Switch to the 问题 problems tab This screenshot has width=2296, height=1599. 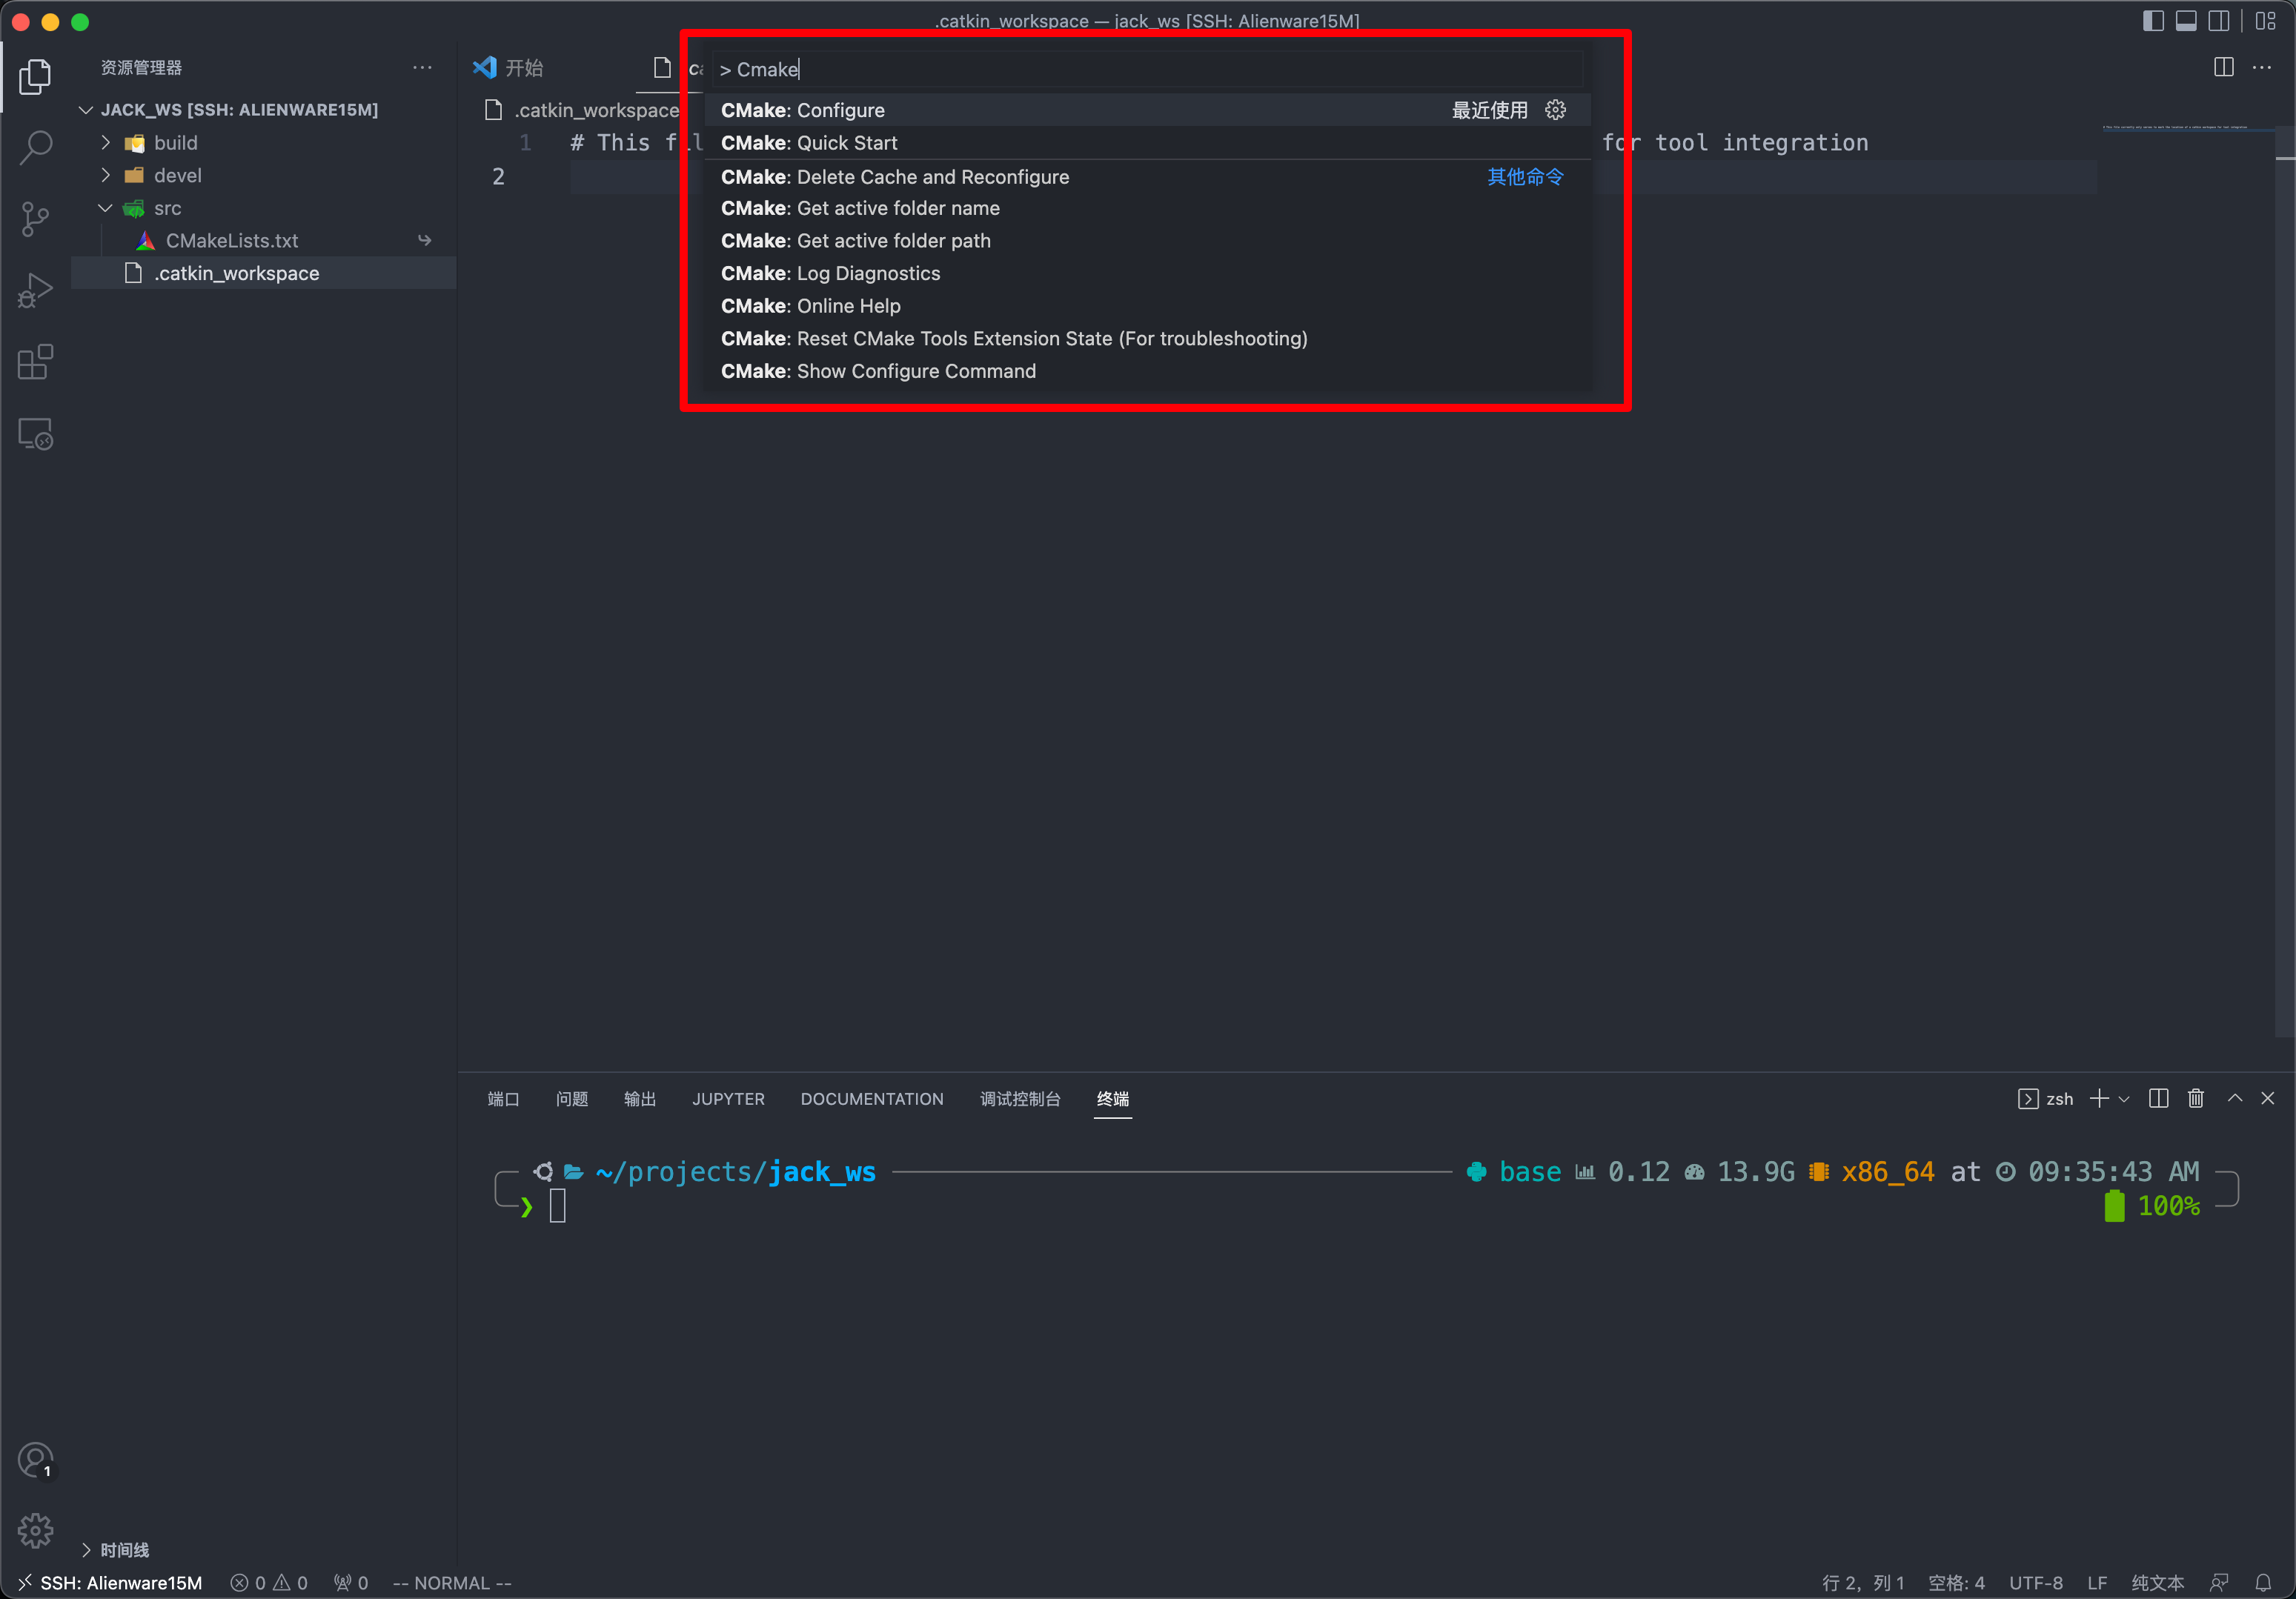click(x=572, y=1099)
